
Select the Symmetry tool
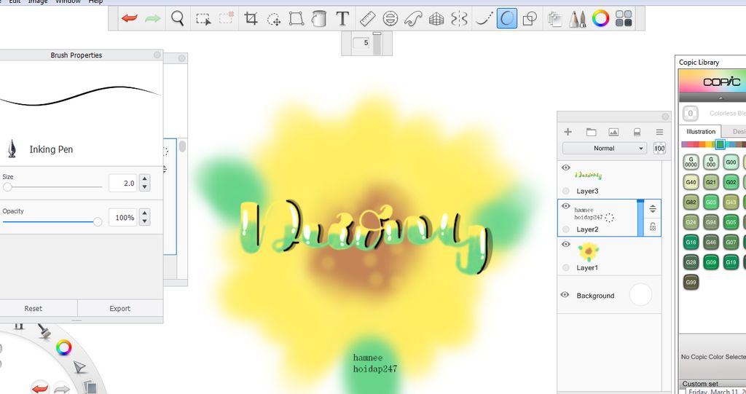coord(459,19)
